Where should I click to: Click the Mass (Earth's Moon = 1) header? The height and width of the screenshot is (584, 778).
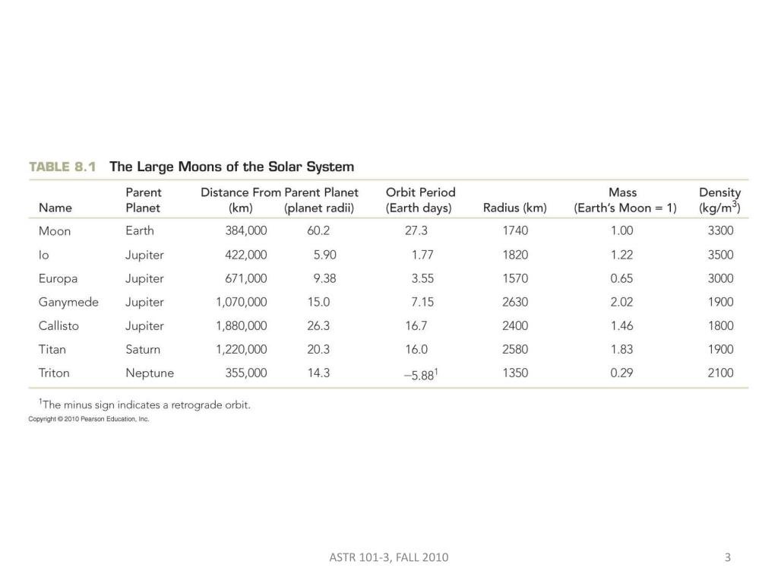click(625, 200)
